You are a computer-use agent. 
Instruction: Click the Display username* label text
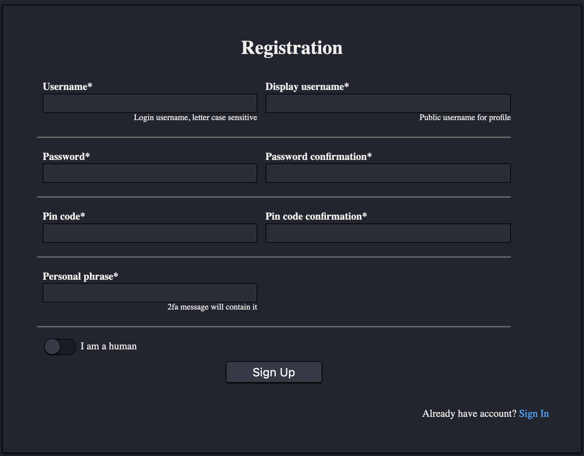click(x=307, y=86)
